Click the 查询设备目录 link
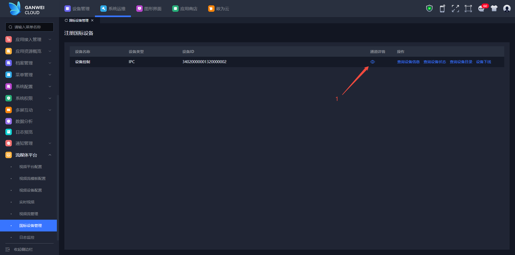 (x=461, y=62)
